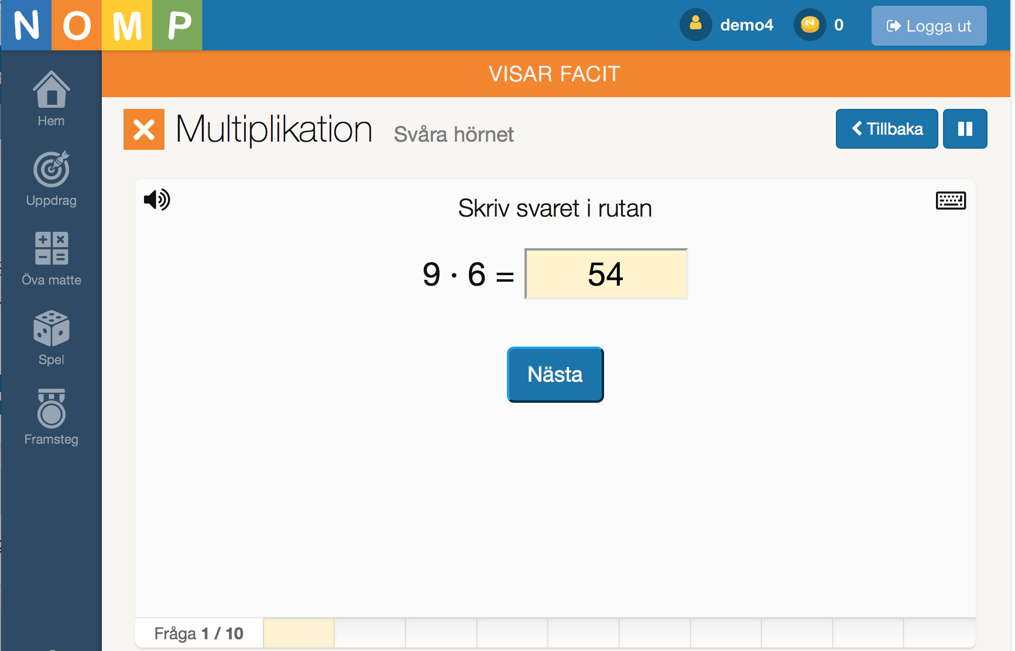1015x651 pixels.
Task: Pause the exercise with pause button
Action: tap(965, 129)
